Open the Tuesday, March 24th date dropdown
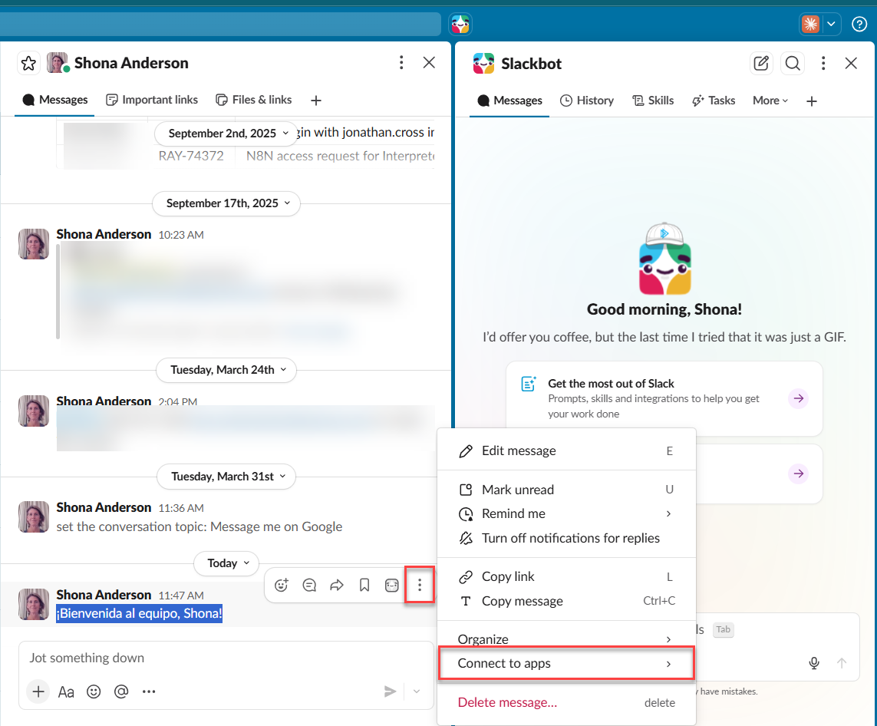The height and width of the screenshot is (726, 877). (226, 370)
